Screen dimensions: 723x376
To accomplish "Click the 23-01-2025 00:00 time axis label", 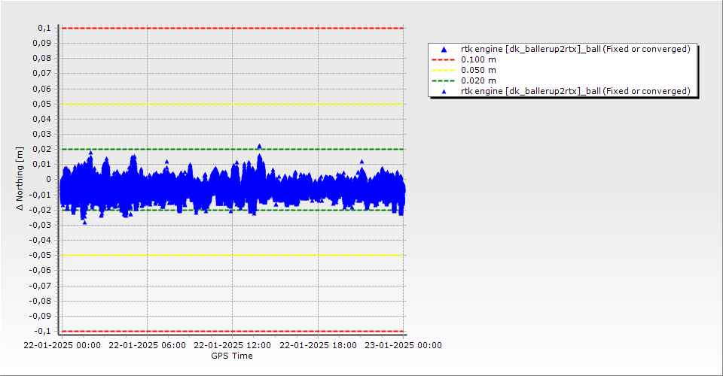I will [x=404, y=345].
